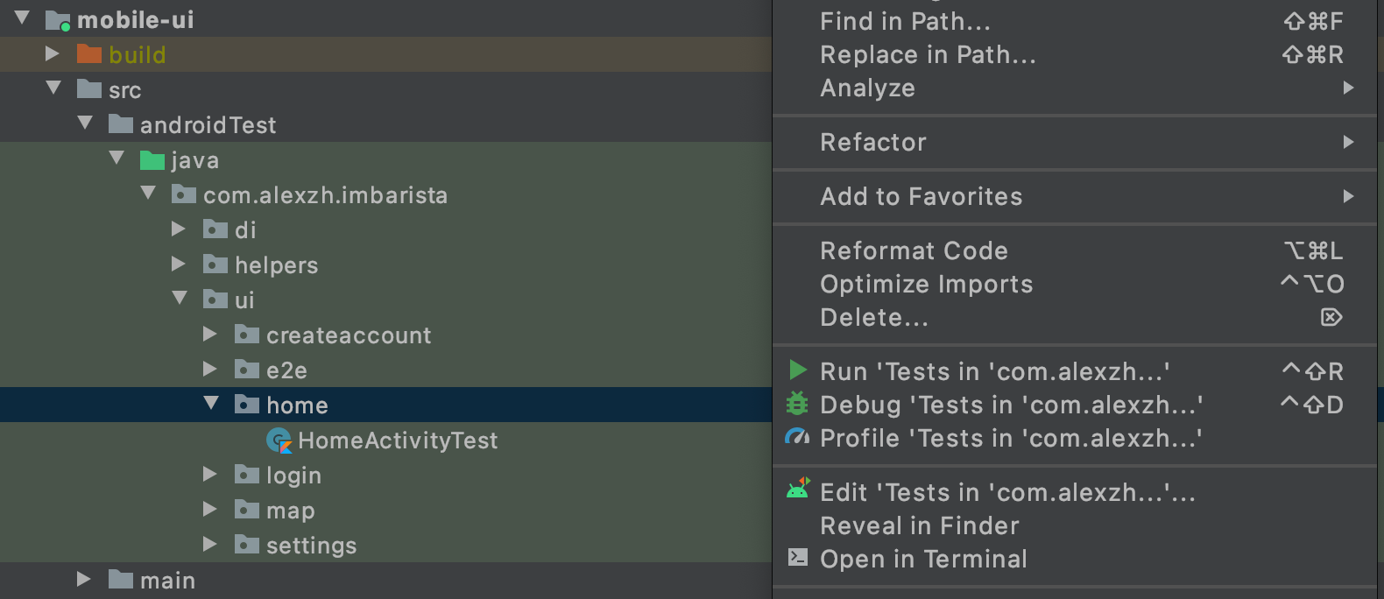Select Find in Path option

[905, 21]
